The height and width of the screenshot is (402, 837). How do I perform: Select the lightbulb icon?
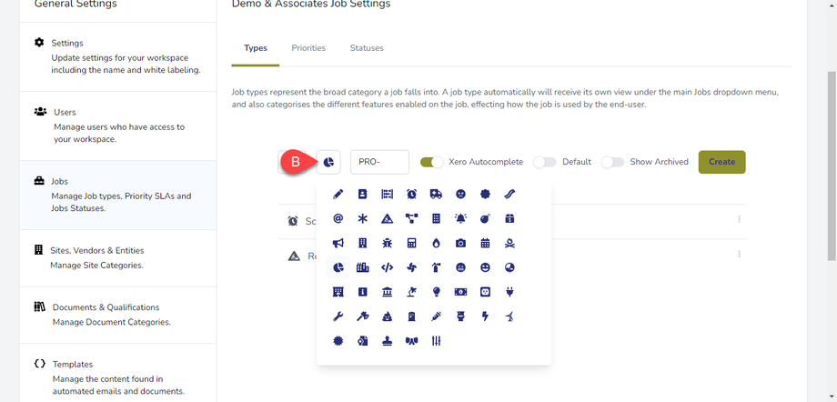pos(436,292)
